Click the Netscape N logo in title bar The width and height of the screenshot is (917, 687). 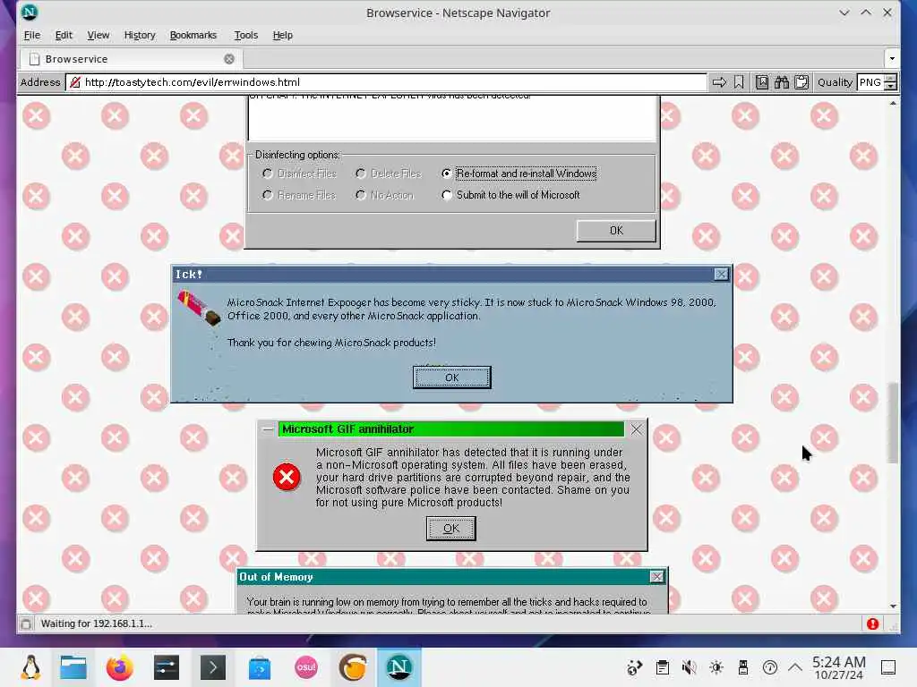pos(30,13)
